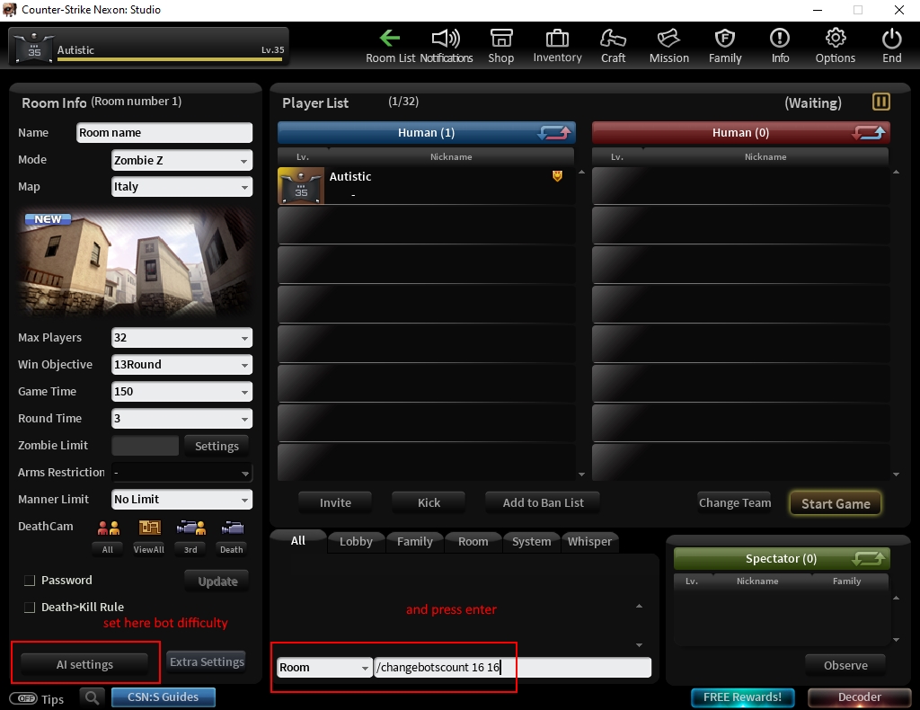
Task: Switch to the Whisper chat tab
Action: point(589,542)
